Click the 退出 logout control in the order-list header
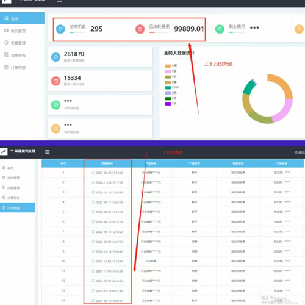The image size is (305, 305). (x=300, y=152)
